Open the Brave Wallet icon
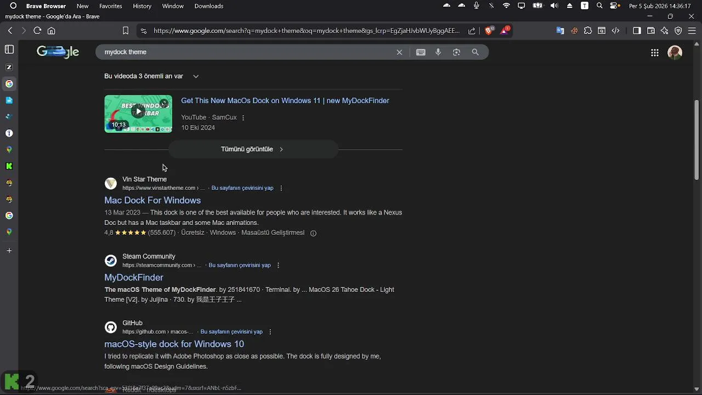The height and width of the screenshot is (395, 702). click(651, 31)
